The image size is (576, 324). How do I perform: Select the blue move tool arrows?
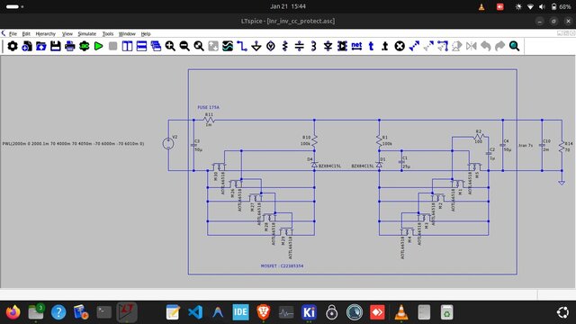(414, 46)
